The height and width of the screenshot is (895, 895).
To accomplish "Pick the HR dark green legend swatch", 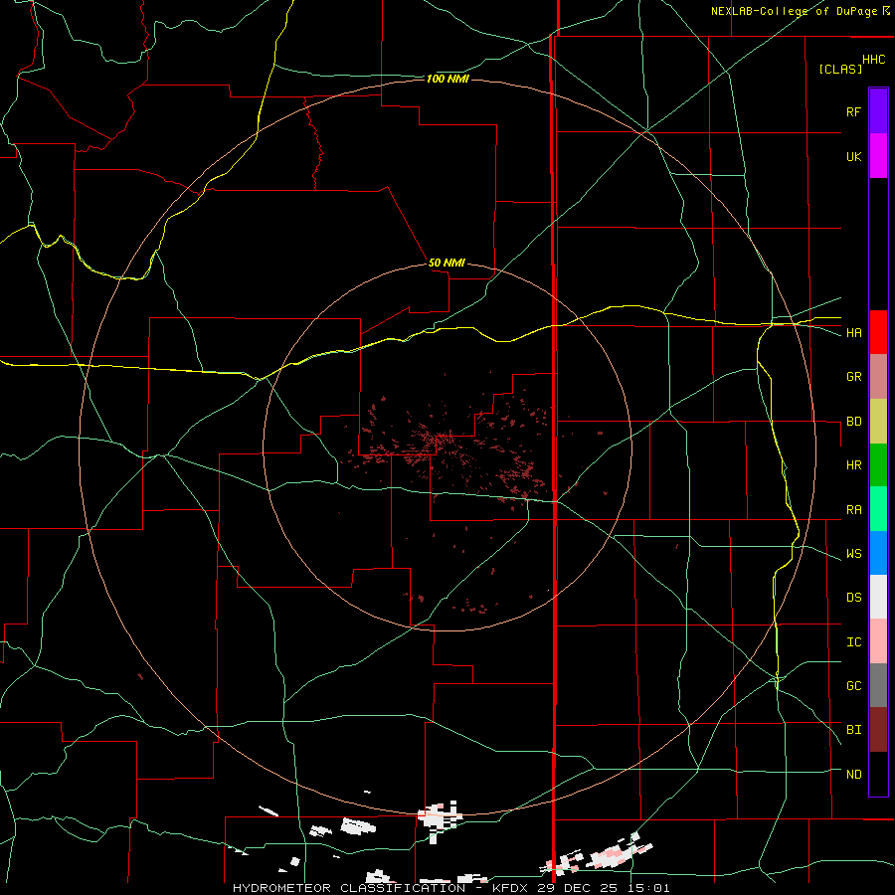I will coord(878,465).
